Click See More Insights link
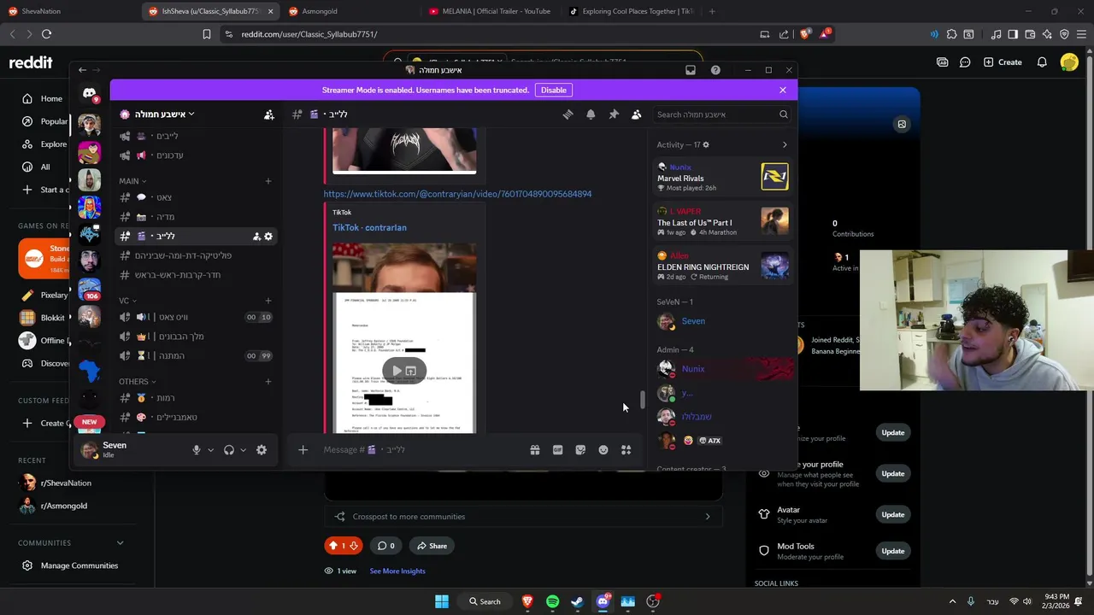Screen dimensions: 1094x615 point(397,571)
